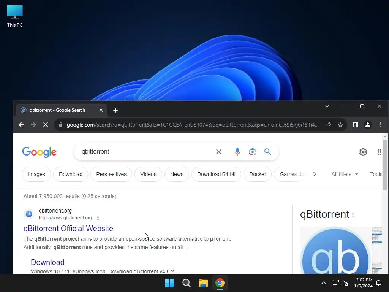Start voice search with microphone icon
The width and height of the screenshot is (389, 292).
pyautogui.click(x=237, y=152)
